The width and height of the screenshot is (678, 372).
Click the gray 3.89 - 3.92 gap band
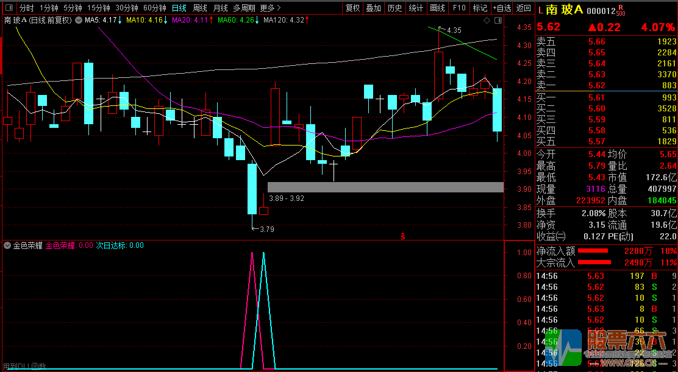385,187
